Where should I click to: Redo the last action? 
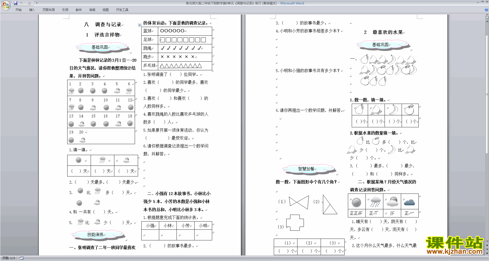(29, 3)
